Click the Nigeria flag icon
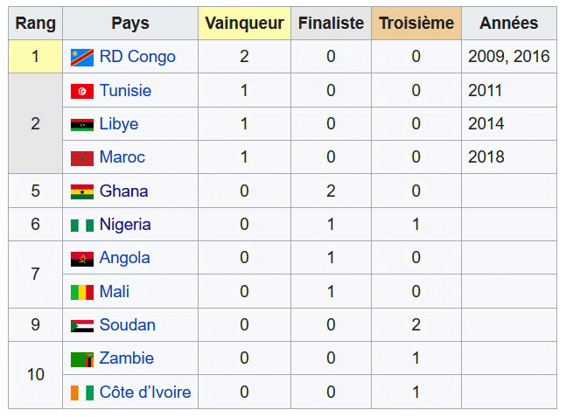This screenshot has width=566, height=417. tap(81, 225)
